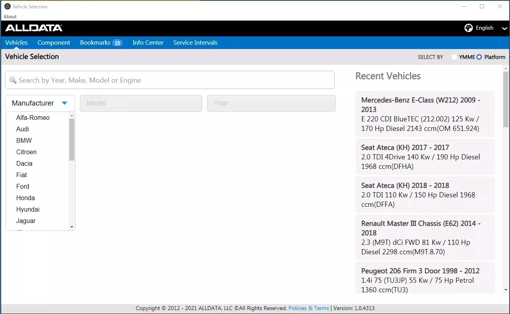Click the Recent Vehicles scrollbar thumb
The image size is (510, 314).
coord(506,99)
